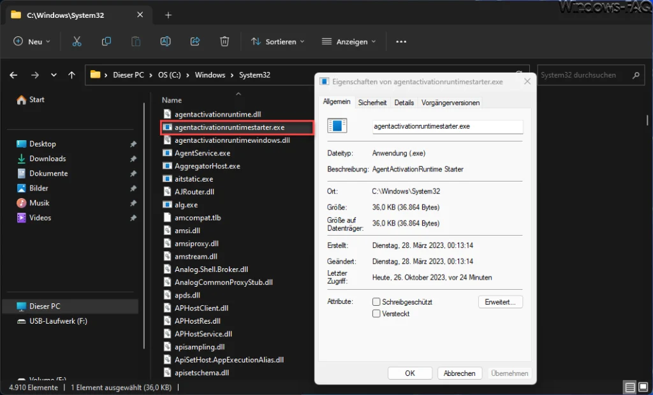This screenshot has width=653, height=395.
Task: Click the file name field in properties
Action: [x=448, y=126]
